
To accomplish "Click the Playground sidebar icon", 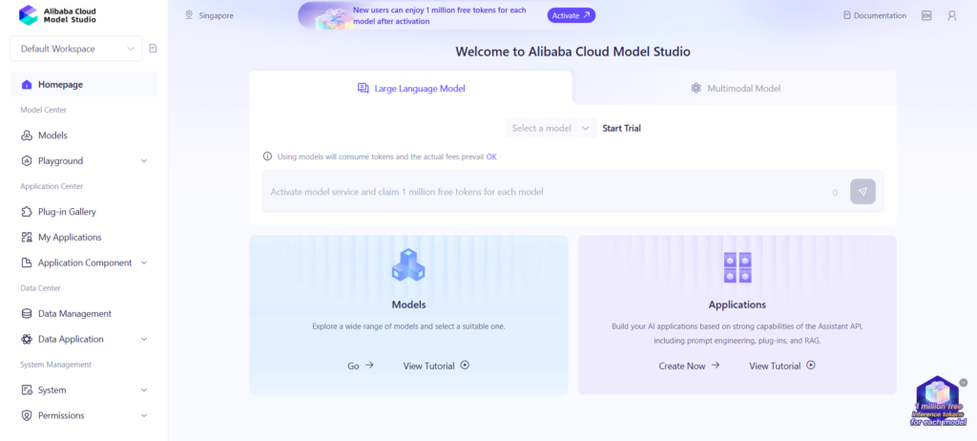I will point(27,161).
